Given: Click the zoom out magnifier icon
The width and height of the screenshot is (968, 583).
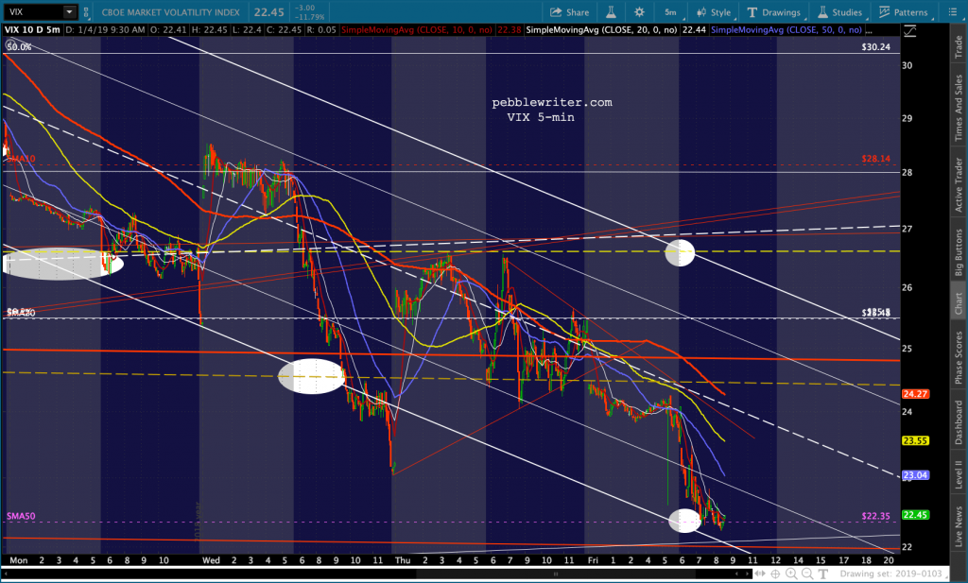Looking at the screenshot, I should [x=807, y=574].
